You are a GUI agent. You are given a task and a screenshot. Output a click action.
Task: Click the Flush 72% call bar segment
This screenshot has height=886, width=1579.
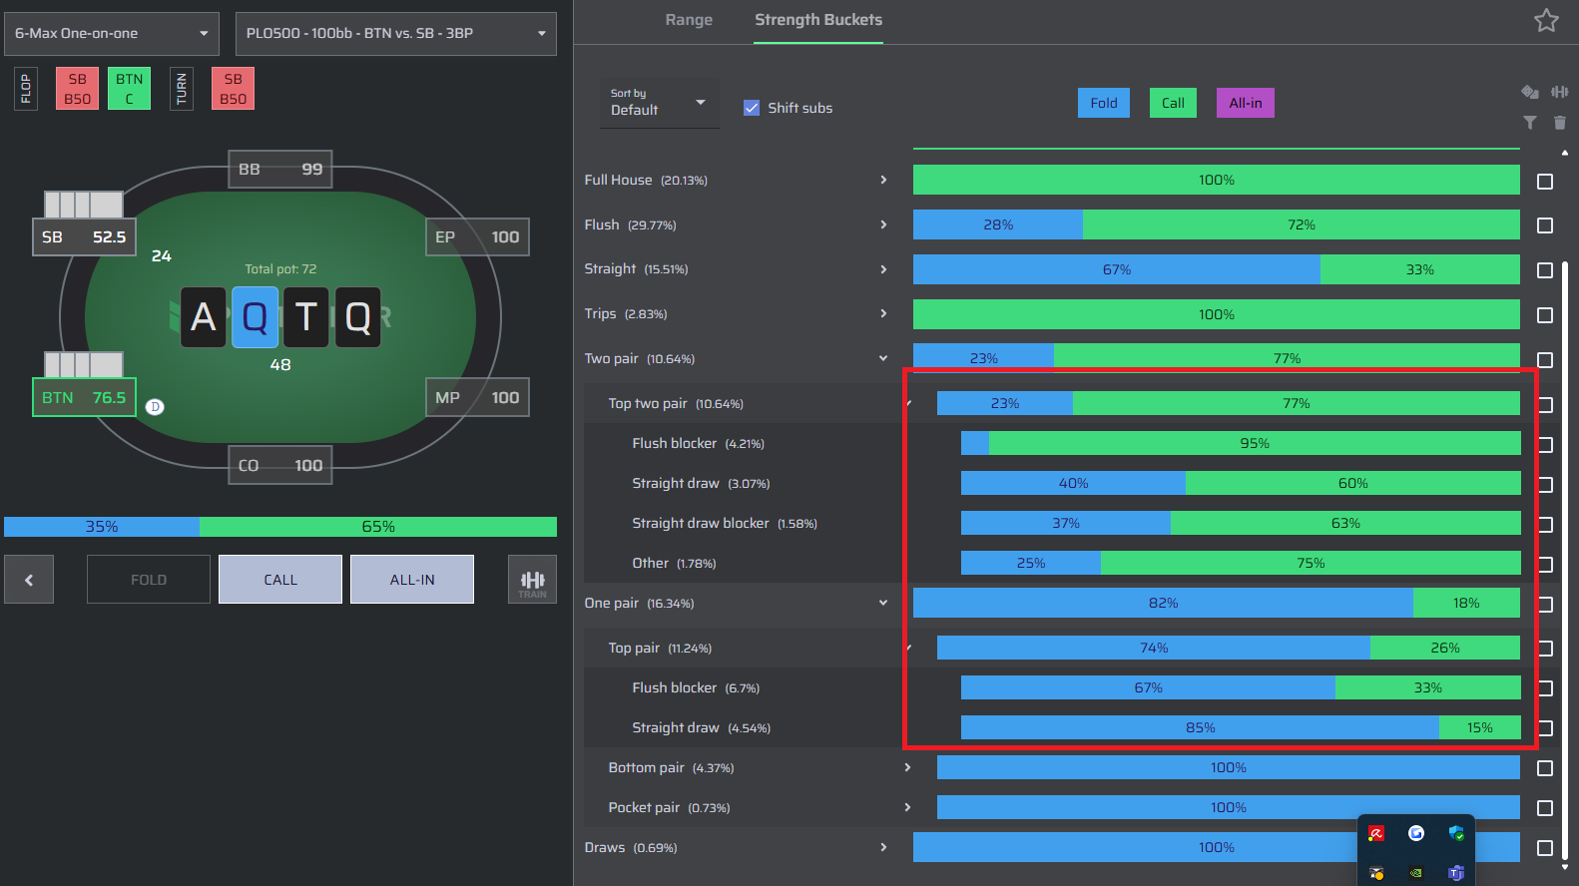coord(1302,224)
